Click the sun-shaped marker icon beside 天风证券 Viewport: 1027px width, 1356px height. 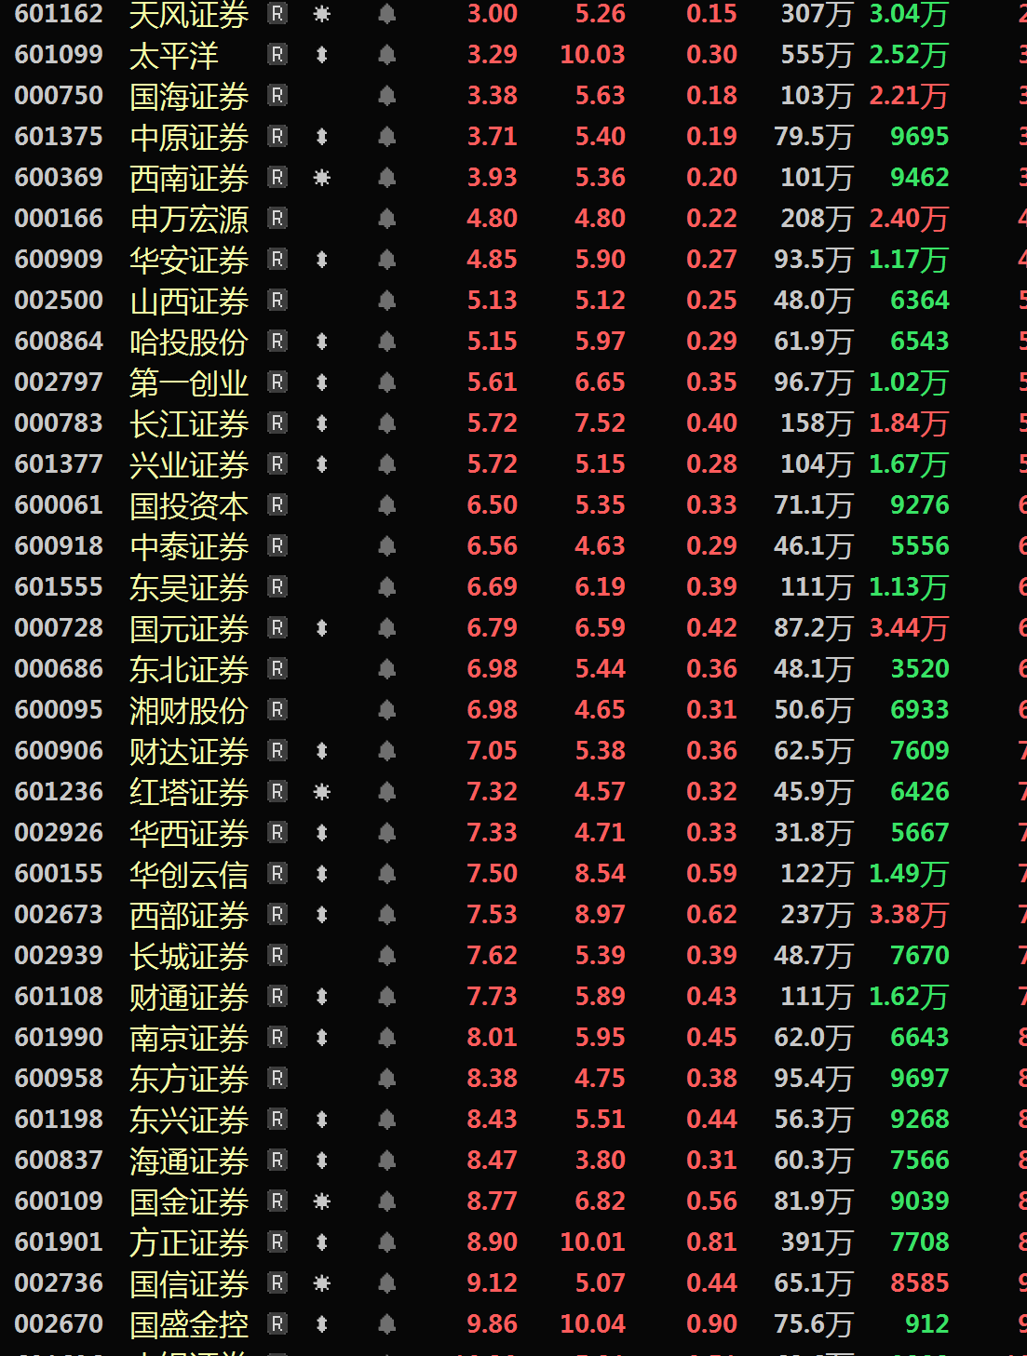pyautogui.click(x=322, y=14)
